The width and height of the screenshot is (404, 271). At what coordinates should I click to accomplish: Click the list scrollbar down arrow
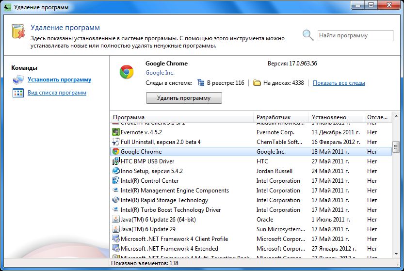396,254
